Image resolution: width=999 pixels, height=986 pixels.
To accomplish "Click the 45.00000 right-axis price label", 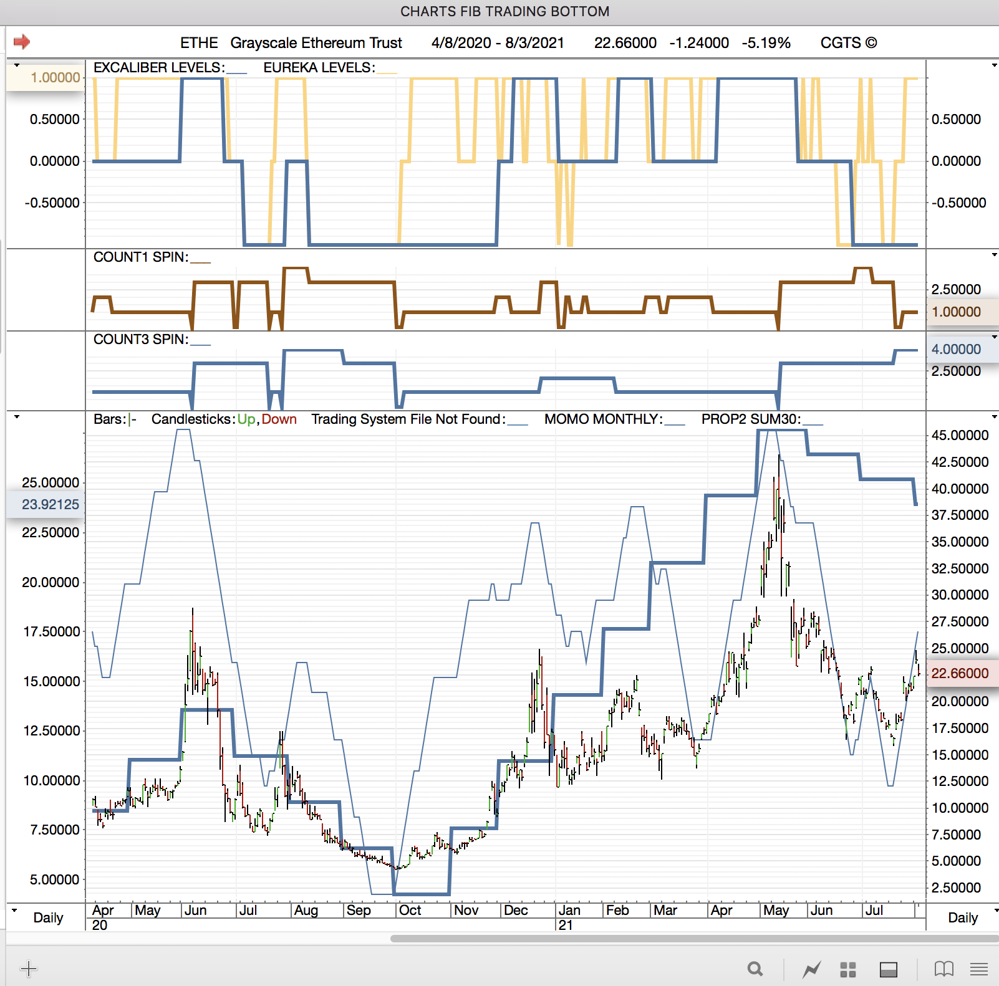I will [x=960, y=436].
